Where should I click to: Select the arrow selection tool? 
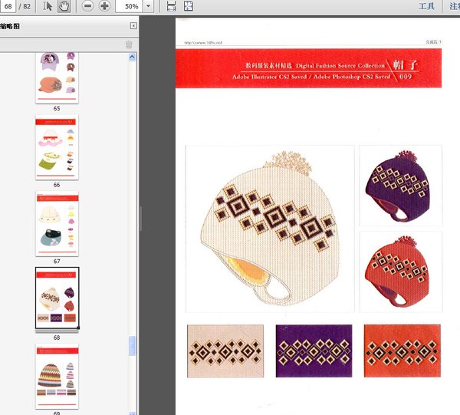48,6
